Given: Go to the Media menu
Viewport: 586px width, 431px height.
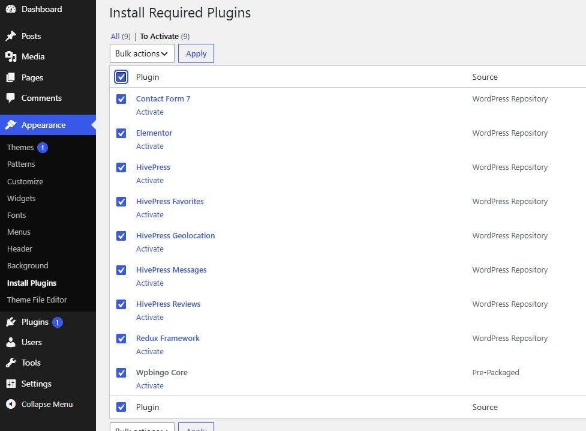Looking at the screenshot, I should 48,56.
